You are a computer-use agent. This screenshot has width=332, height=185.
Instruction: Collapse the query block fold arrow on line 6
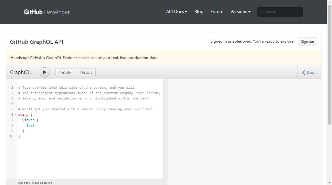click(15, 115)
